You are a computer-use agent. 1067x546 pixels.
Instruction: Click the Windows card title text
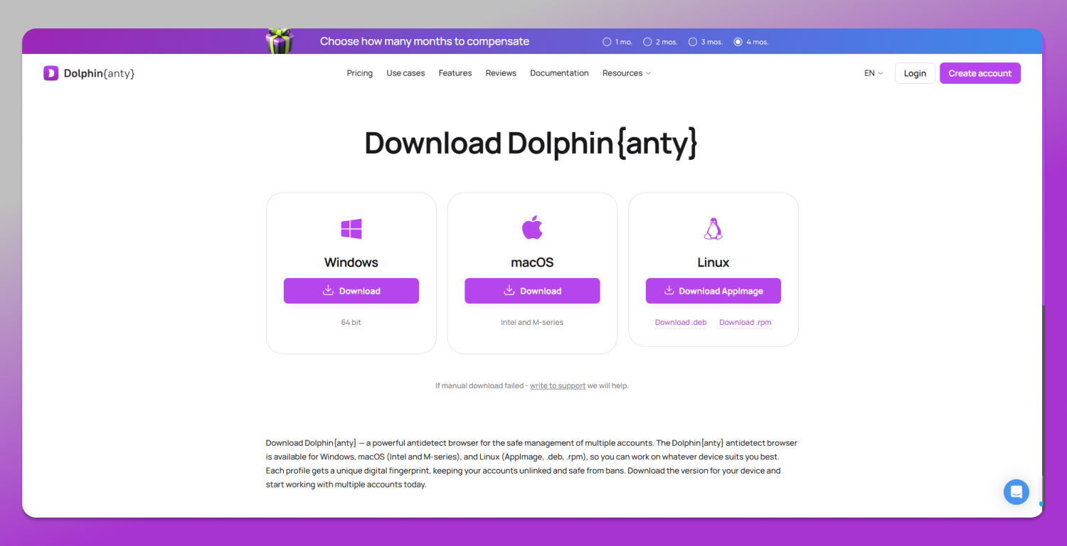[351, 262]
